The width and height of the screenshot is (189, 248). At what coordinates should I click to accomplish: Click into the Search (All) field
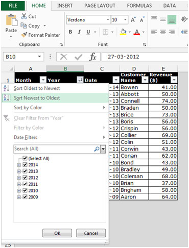point(54,149)
